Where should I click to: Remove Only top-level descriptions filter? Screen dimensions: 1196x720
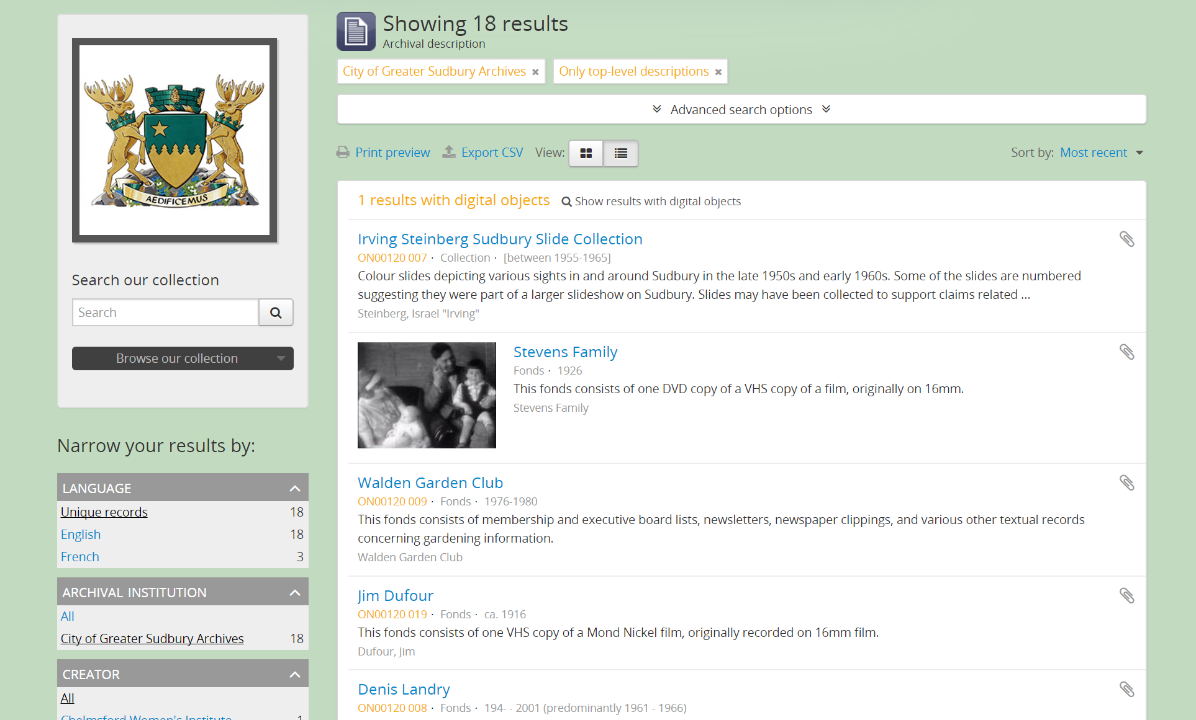(x=718, y=72)
